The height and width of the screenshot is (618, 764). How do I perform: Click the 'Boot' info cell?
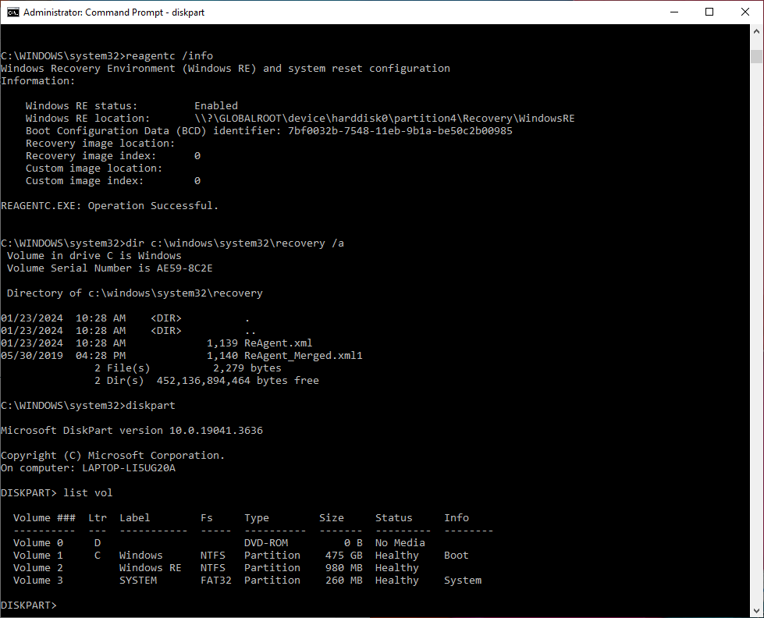click(457, 555)
